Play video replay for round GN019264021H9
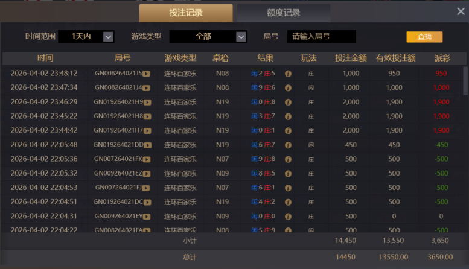 [147, 102]
